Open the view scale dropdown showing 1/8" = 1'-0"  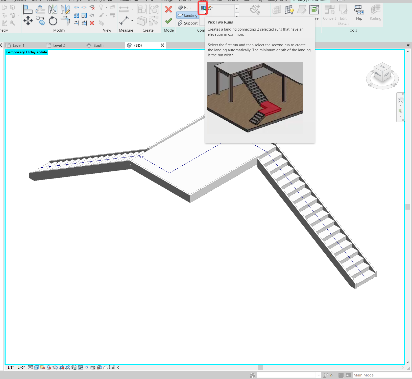(16, 367)
